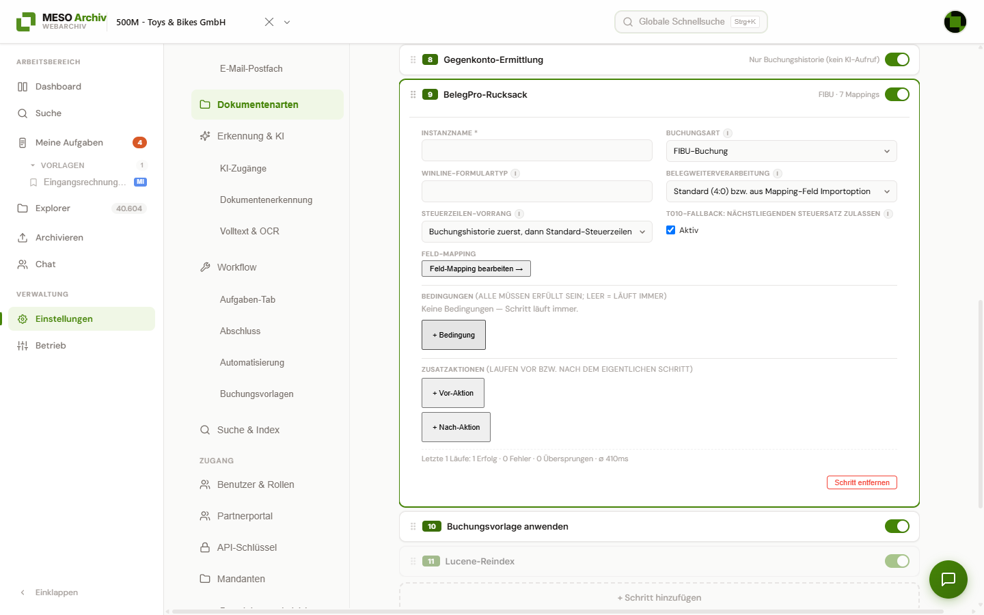Click the horizontal scrollbar at the bottom
Viewport: 984px width, 615px height.
pos(558,612)
